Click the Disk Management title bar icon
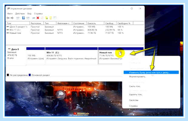The height and width of the screenshot is (121, 188). (8, 8)
